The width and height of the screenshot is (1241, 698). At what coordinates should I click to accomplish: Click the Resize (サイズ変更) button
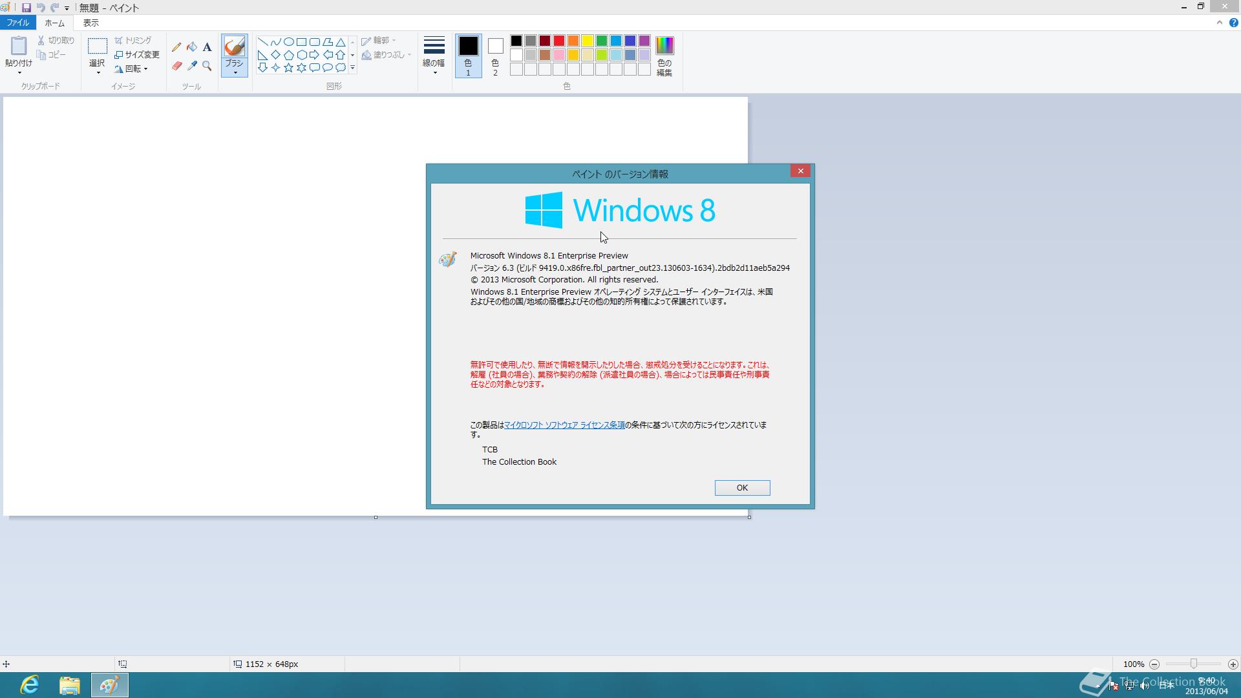[x=137, y=54]
